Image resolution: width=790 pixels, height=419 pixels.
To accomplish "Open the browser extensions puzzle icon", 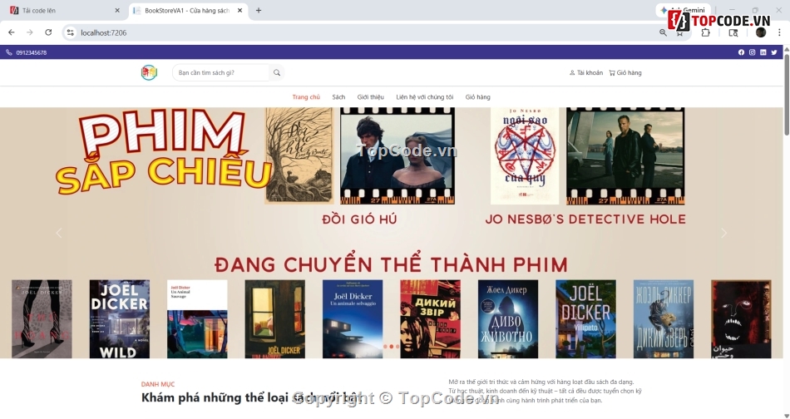I will coord(705,32).
